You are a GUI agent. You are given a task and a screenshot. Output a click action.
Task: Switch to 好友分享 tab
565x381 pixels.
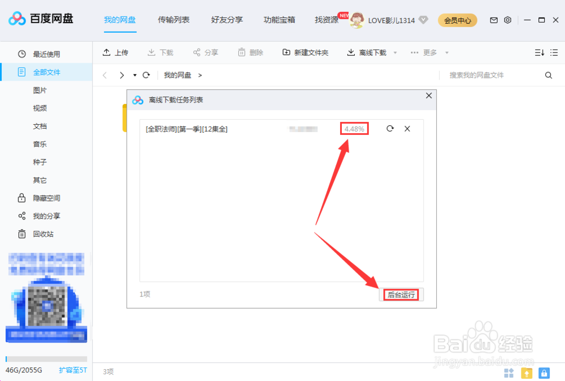coord(227,20)
